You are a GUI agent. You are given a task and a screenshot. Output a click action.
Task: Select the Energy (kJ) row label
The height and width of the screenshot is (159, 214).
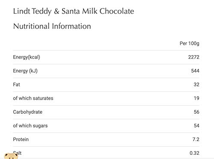[25, 71]
